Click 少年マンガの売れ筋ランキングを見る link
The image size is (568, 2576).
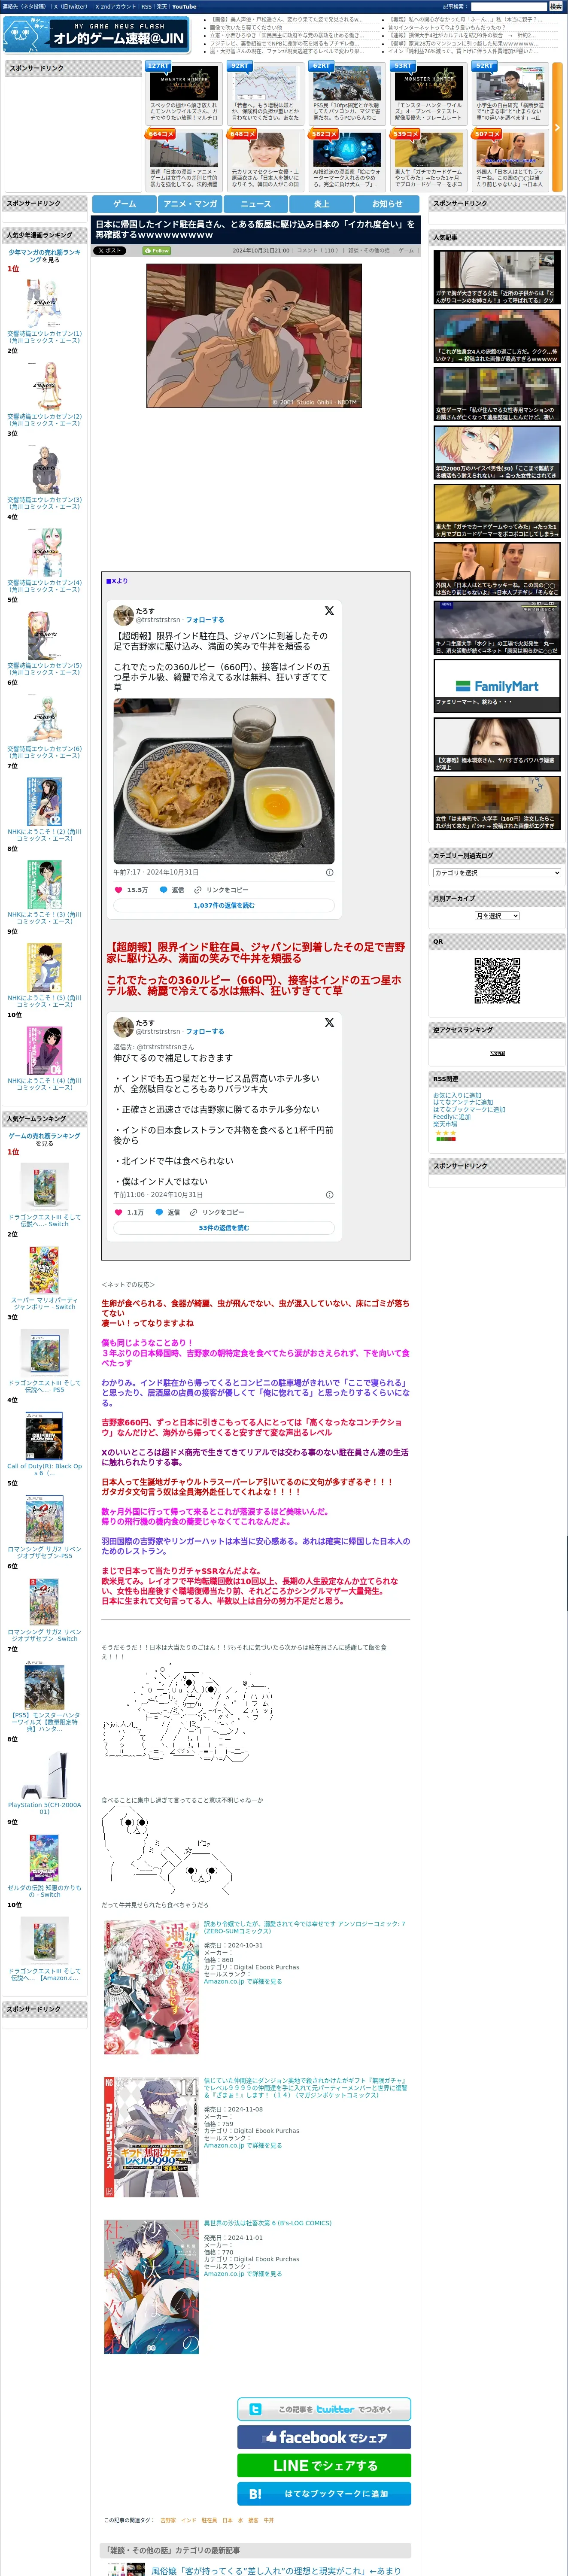pos(45,256)
